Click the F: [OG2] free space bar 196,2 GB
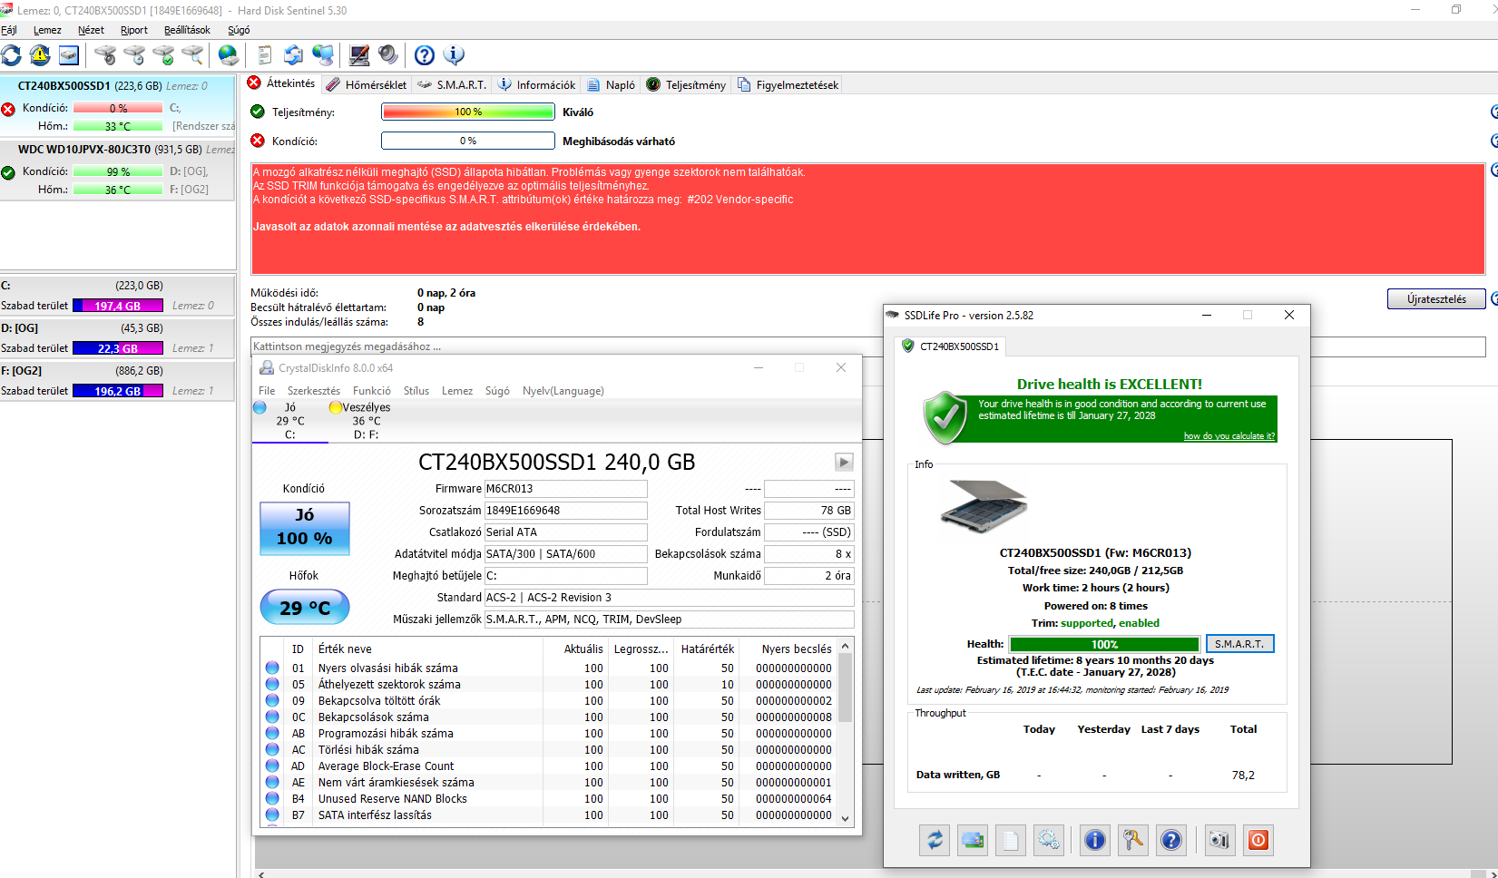The width and height of the screenshot is (1498, 878). (x=118, y=391)
